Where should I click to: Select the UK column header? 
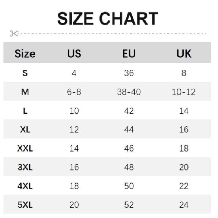(x=184, y=53)
